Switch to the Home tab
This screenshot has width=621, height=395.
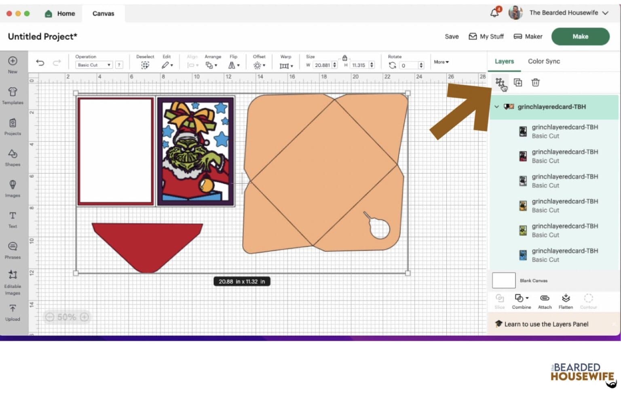tap(60, 13)
